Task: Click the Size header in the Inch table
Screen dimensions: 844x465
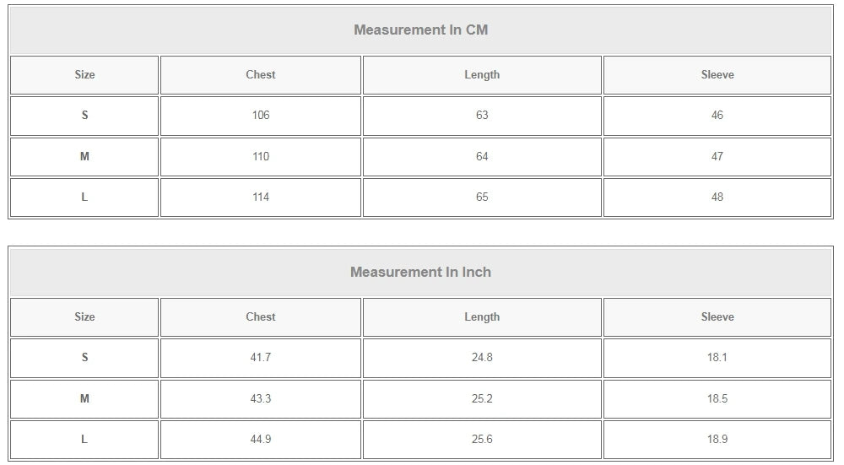Action: click(84, 317)
